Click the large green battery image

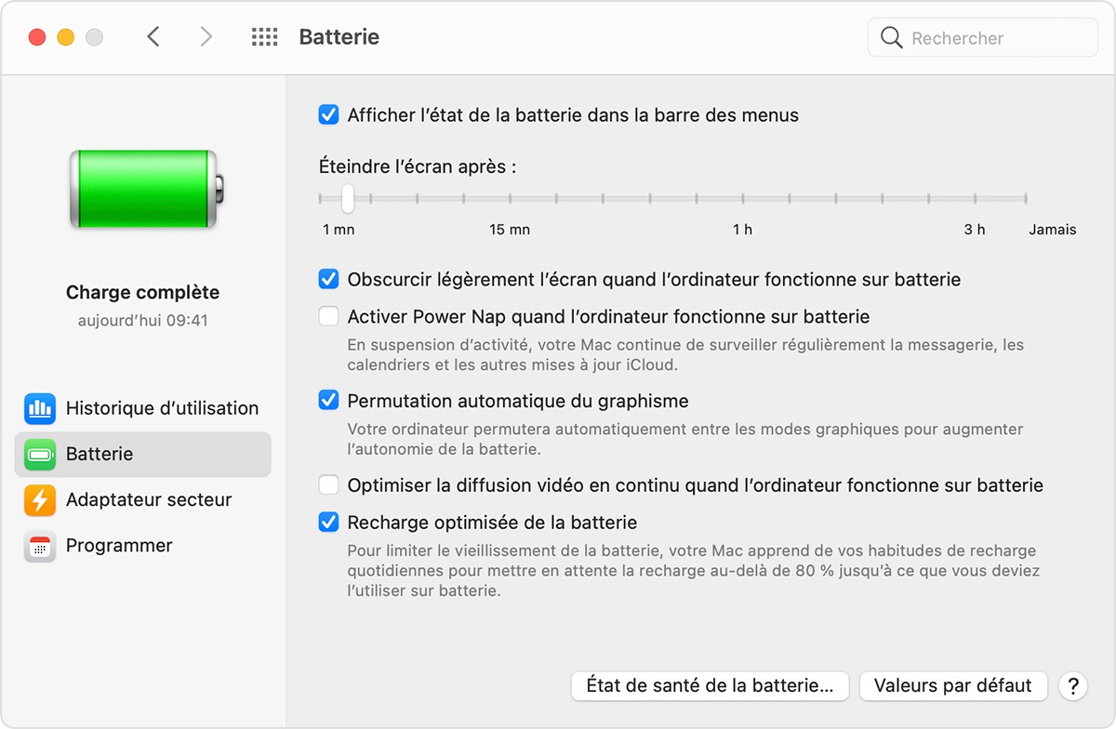coord(146,190)
